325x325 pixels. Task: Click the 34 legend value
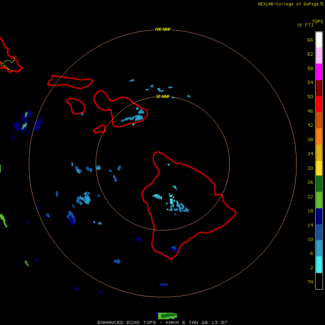click(310, 154)
